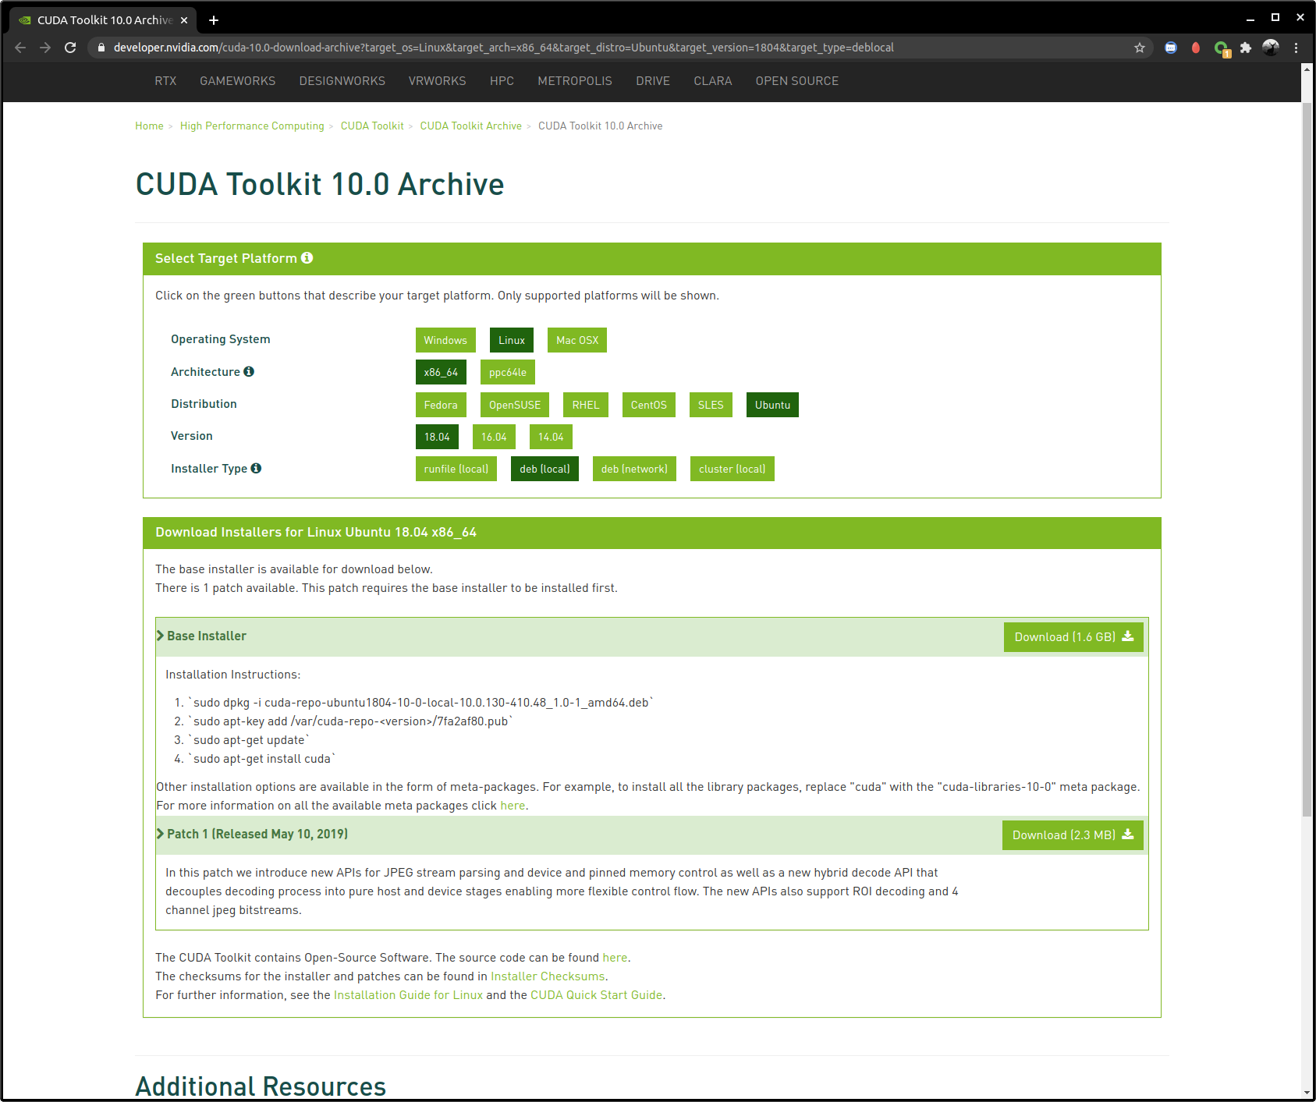Open the RTX nav menu item
The height and width of the screenshot is (1102, 1316).
pos(165,81)
